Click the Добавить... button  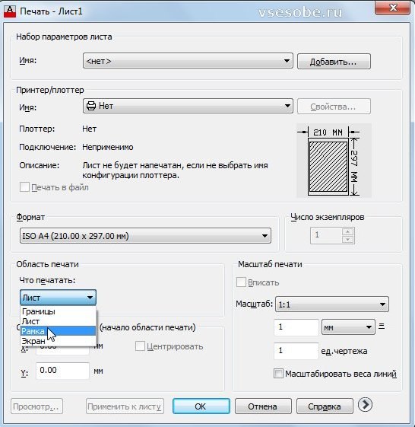[334, 62]
